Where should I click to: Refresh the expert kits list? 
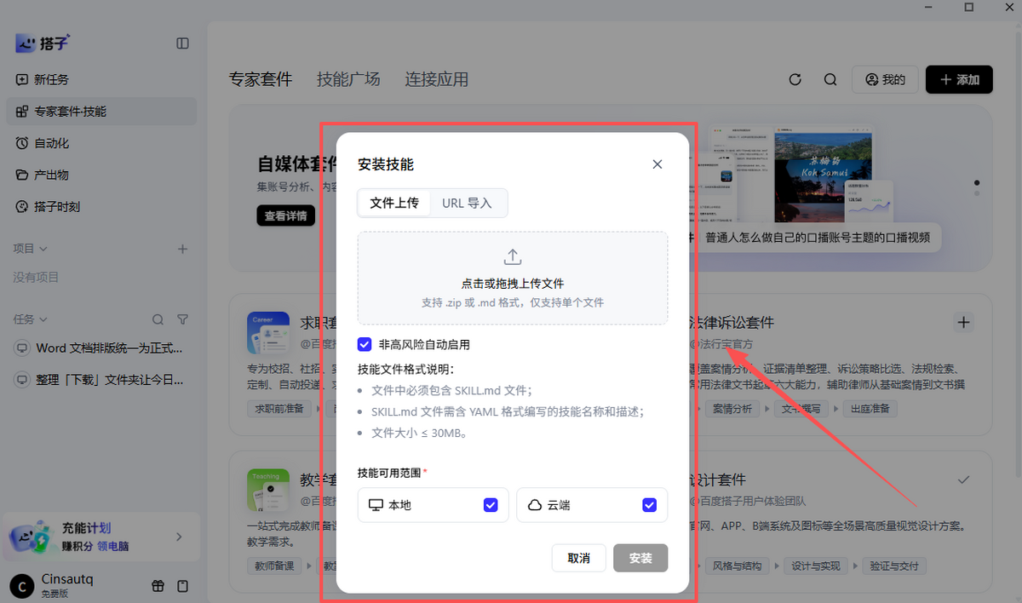click(795, 79)
